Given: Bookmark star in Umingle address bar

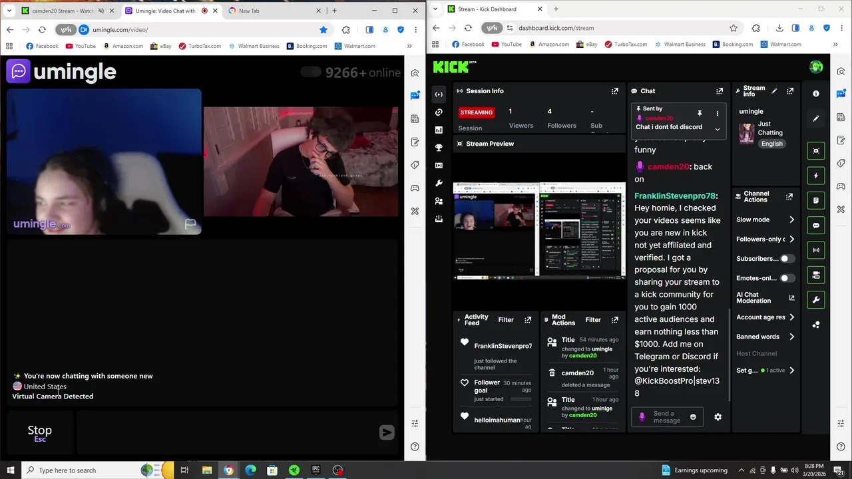Looking at the screenshot, I should [x=323, y=30].
